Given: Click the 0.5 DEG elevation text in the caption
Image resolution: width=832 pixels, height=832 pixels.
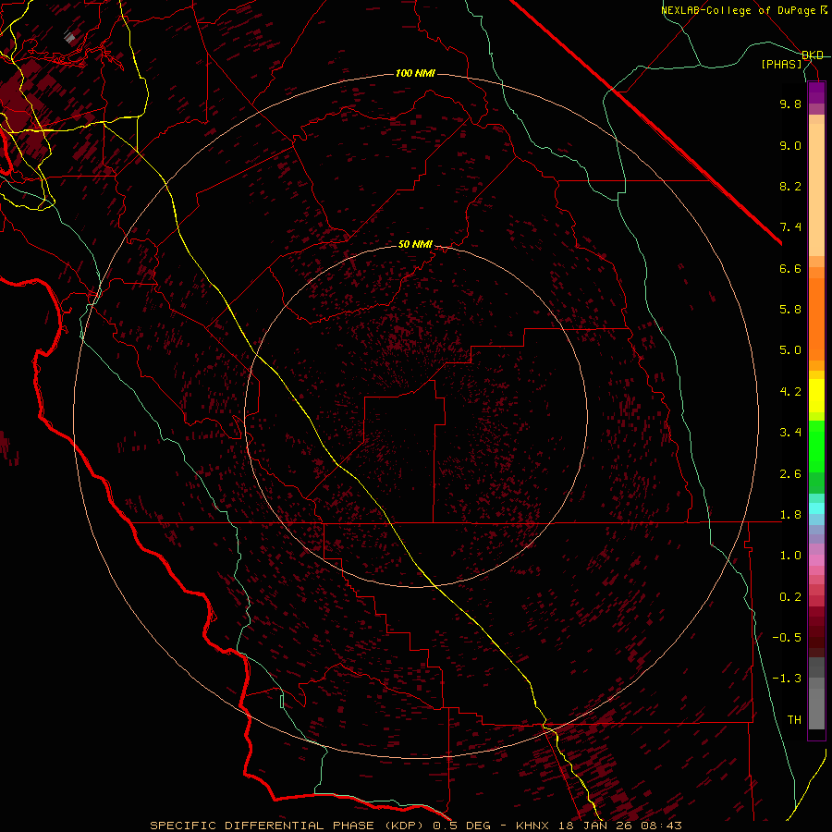Looking at the screenshot, I should pyautogui.click(x=461, y=826).
